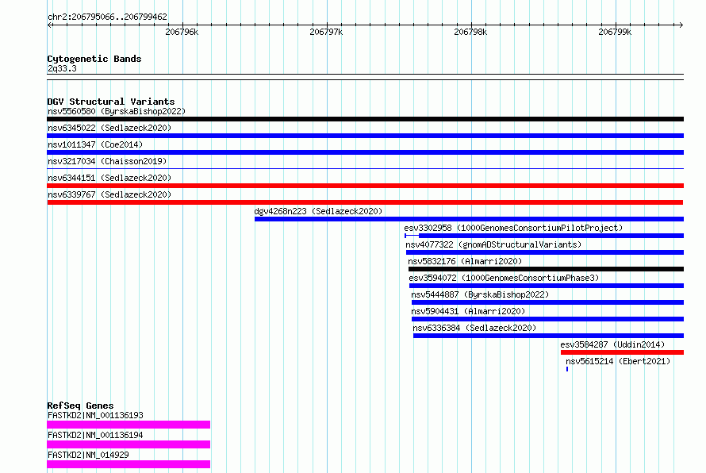
Task: Open the nsv5615214 (Ebert2021) label
Action: 618,361
